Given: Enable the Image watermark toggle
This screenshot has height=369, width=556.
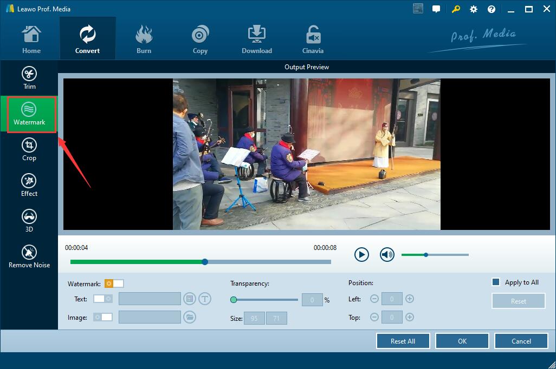Looking at the screenshot, I should coord(103,317).
